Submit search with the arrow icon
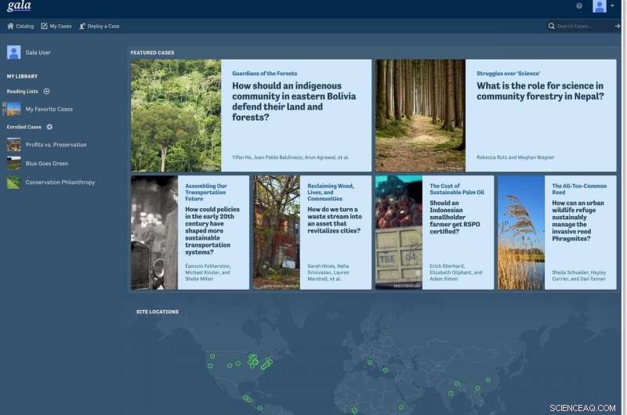The height and width of the screenshot is (415, 627). (618, 26)
